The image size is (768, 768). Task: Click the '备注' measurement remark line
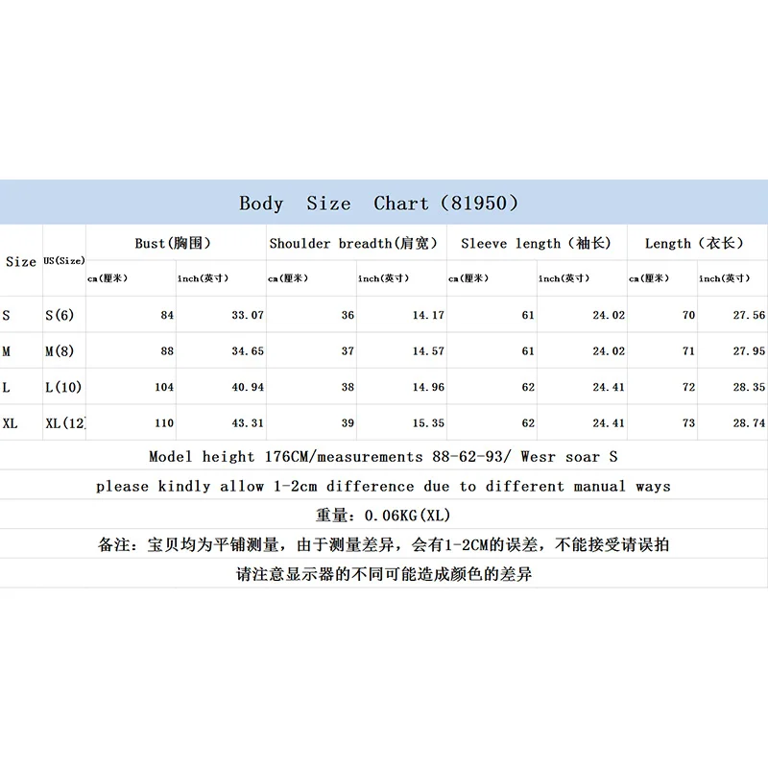383,544
